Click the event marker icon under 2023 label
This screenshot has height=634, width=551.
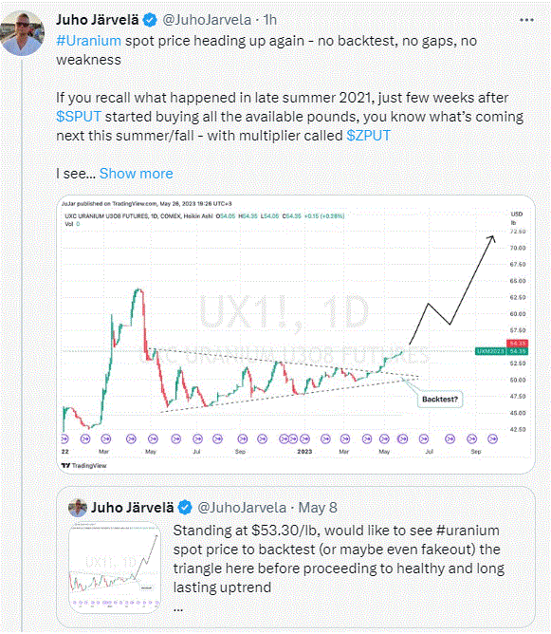click(x=305, y=438)
